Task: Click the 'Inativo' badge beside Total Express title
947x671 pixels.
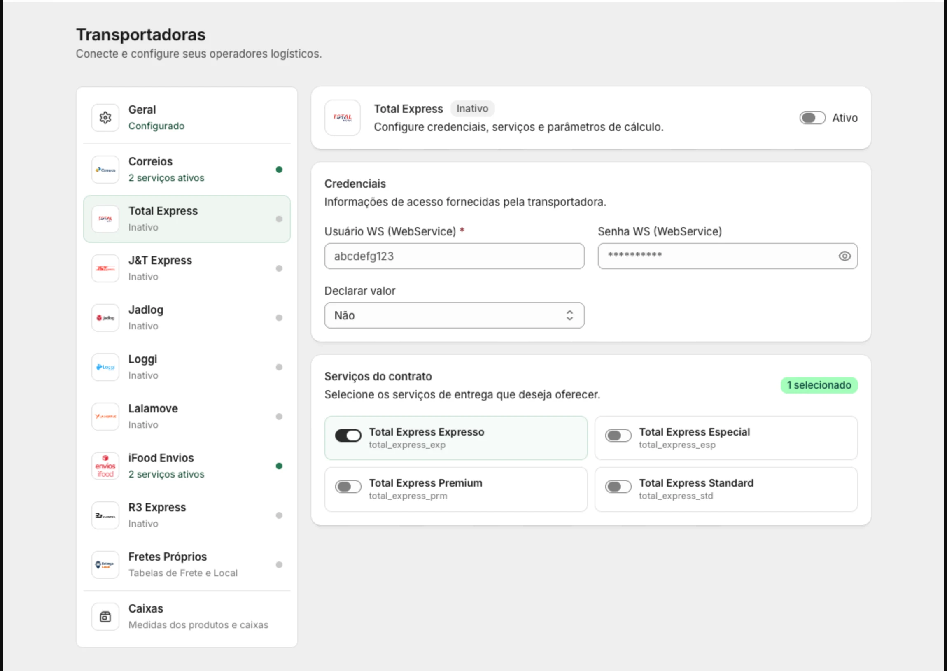Action: tap(472, 109)
